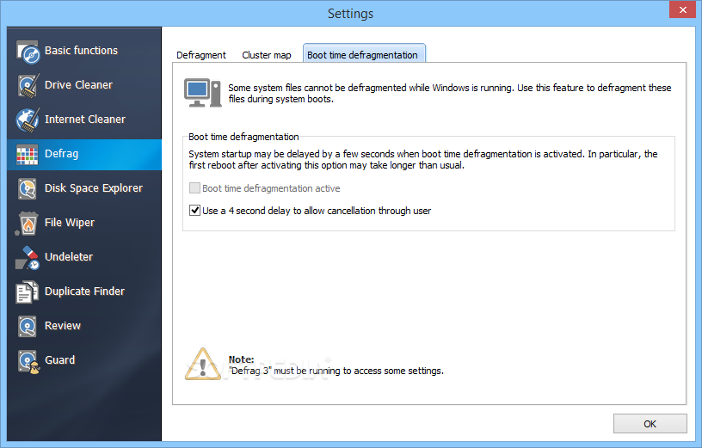Go to Internet Cleaner settings

(84, 120)
